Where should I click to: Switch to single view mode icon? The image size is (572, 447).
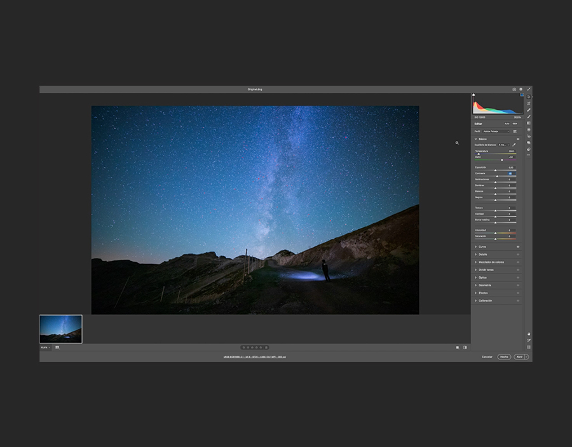[458, 347]
